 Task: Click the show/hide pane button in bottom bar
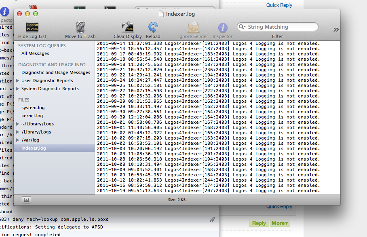pyautogui.click(x=26, y=200)
